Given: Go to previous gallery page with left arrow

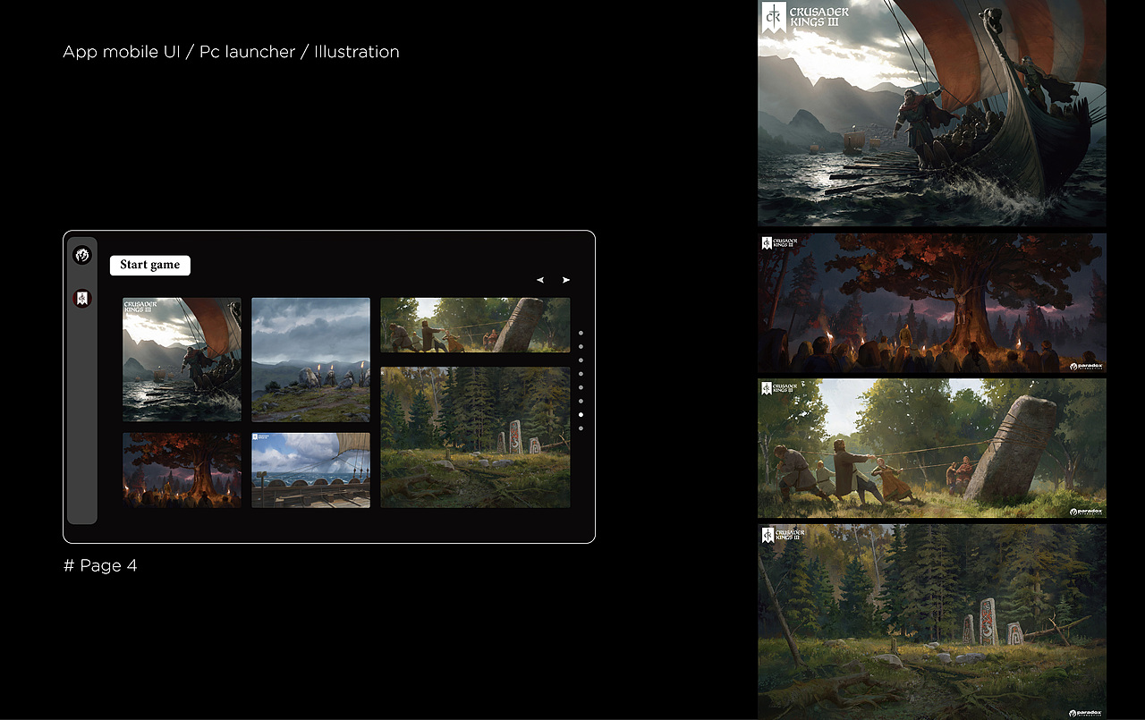Looking at the screenshot, I should (540, 280).
